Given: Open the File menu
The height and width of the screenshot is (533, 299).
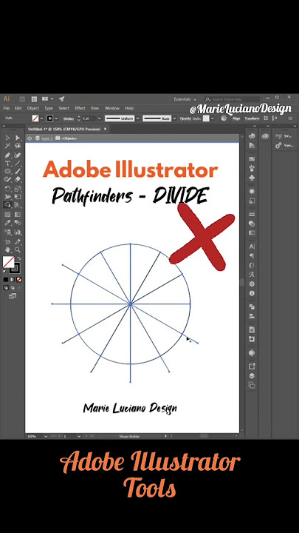Looking at the screenshot, I should [6, 108].
